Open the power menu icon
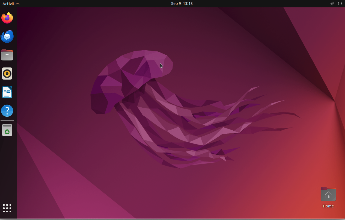This screenshot has width=345, height=220. pyautogui.click(x=340, y=4)
